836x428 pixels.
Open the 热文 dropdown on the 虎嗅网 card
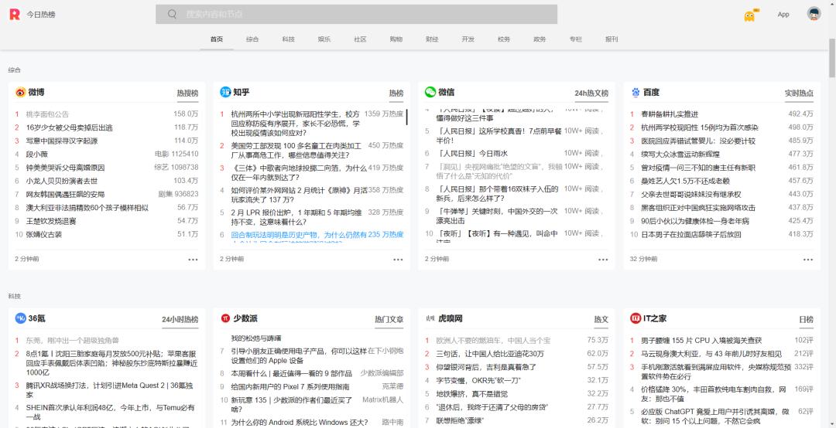click(x=601, y=319)
